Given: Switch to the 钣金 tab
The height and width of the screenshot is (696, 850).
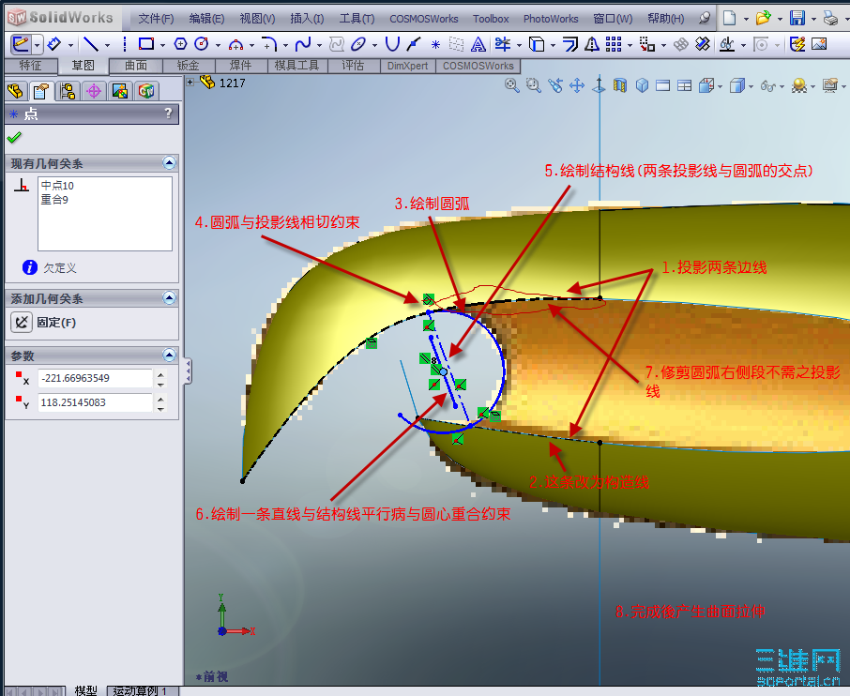Looking at the screenshot, I should 188,66.
